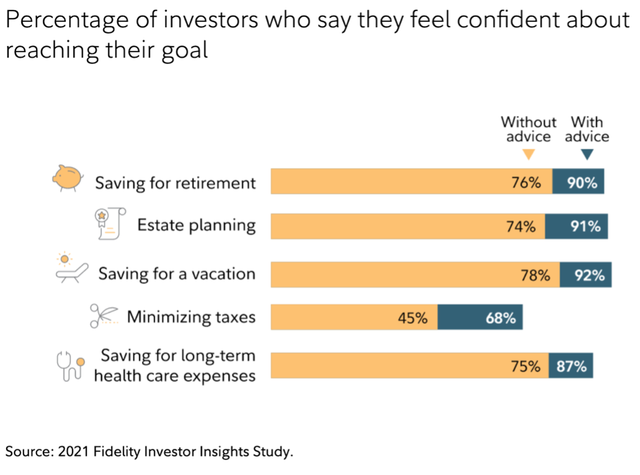The image size is (640, 475).
Task: Click the dark blue With advice triangle marker
Action: 587,155
